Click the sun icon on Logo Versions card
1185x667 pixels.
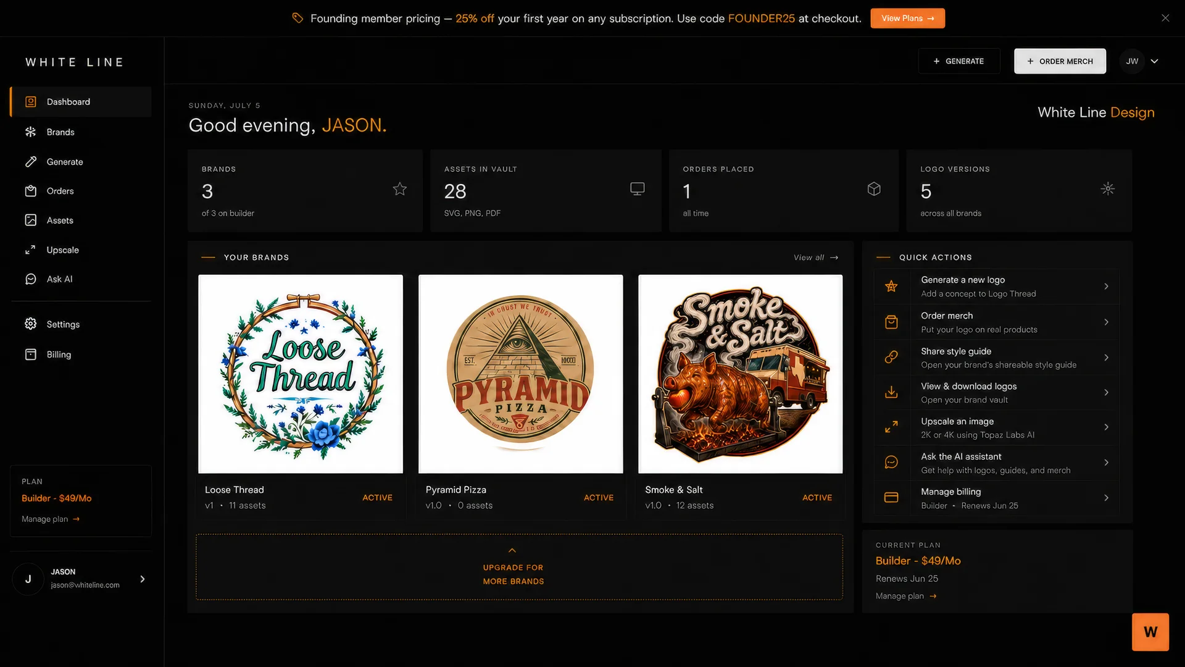point(1108,188)
